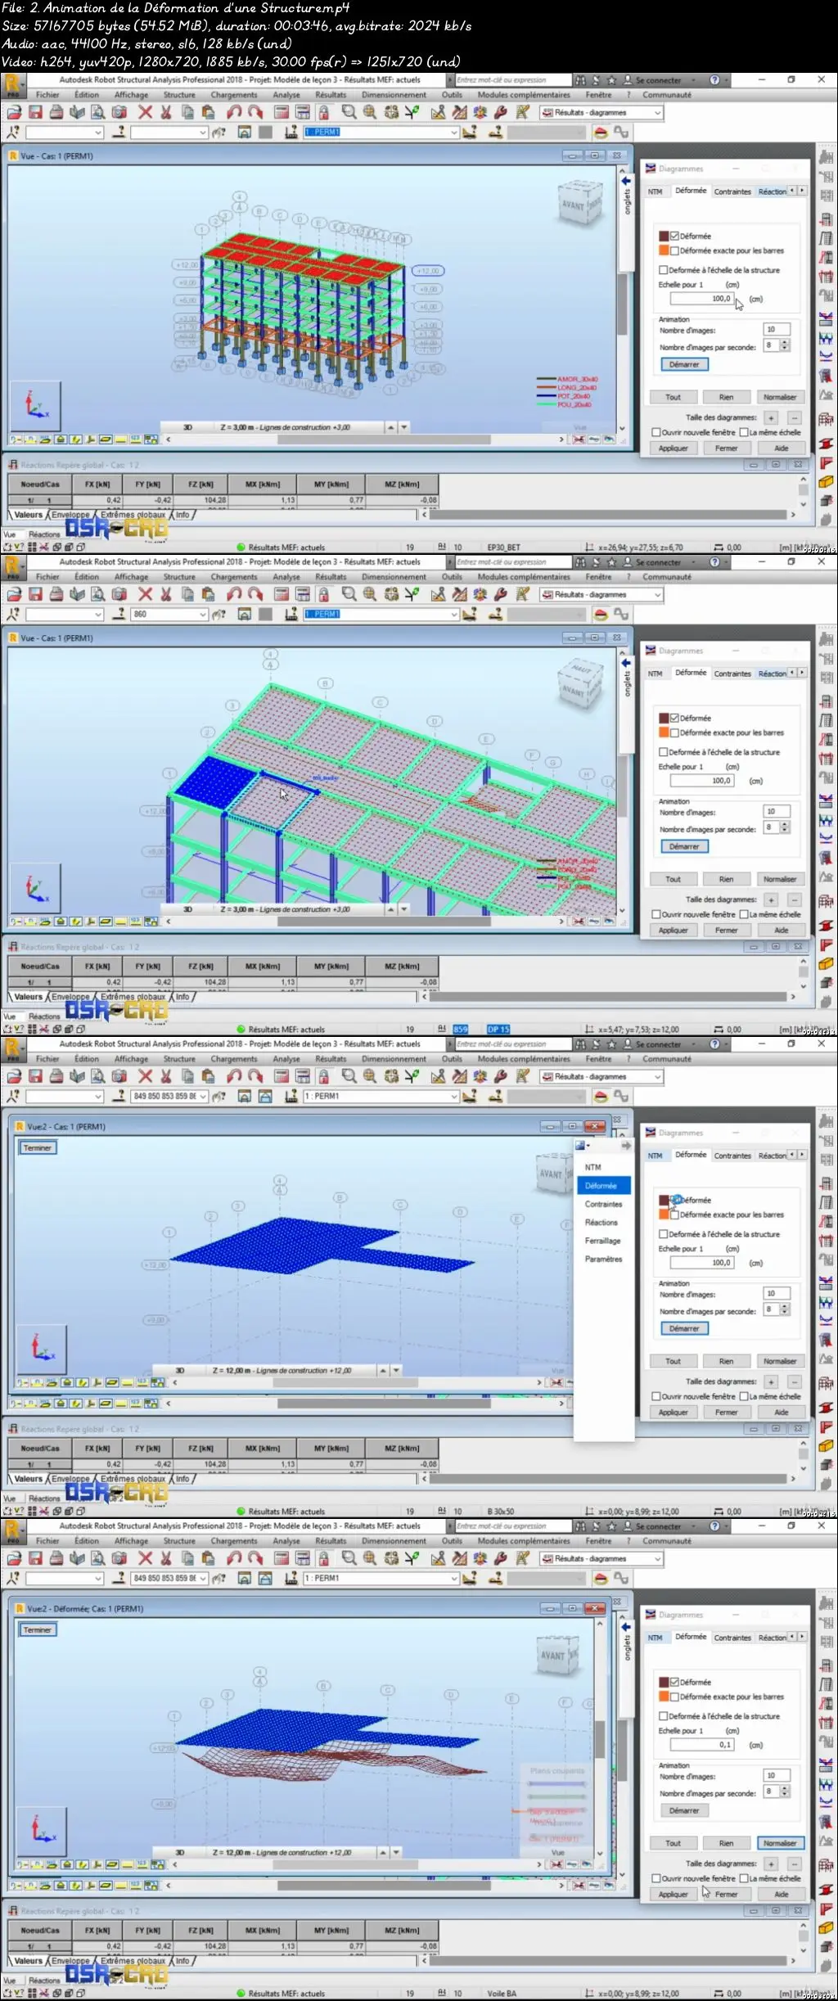Click the wrench tools icon in fourth frame toolbar
Screen dimensions: 838x2001
click(x=502, y=1558)
